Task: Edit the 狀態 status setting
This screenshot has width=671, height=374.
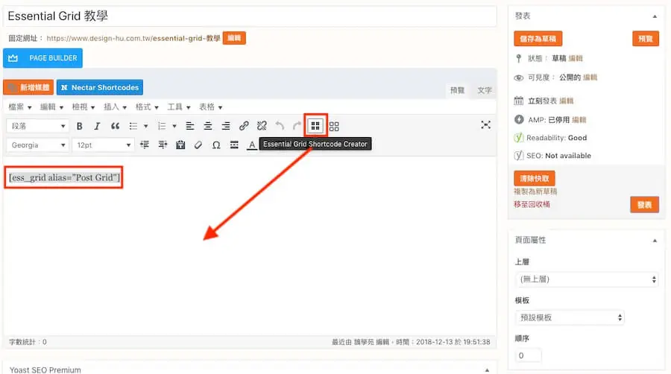Action: [x=575, y=58]
